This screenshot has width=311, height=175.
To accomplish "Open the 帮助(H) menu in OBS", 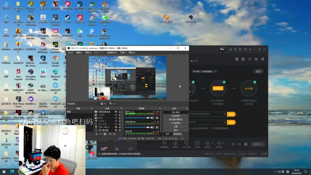I will tap(132, 52).
